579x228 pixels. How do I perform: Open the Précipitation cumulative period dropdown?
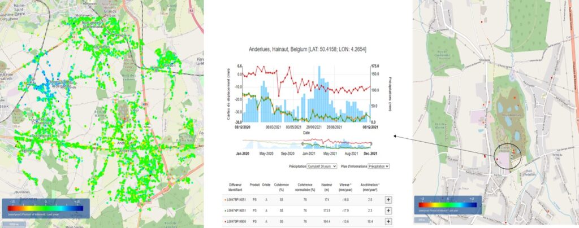[322, 166]
